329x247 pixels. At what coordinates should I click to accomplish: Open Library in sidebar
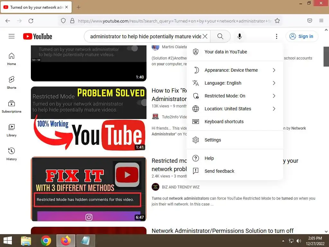tap(12, 131)
